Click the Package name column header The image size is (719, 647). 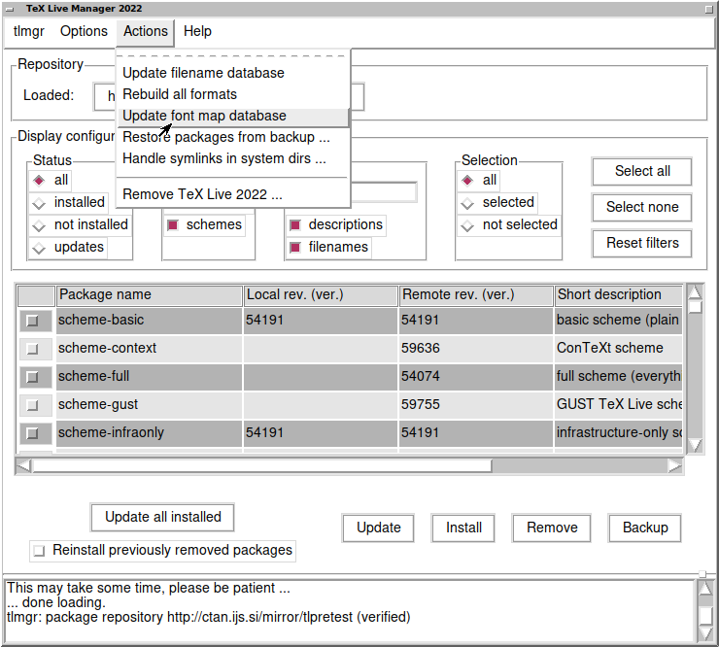click(150, 295)
